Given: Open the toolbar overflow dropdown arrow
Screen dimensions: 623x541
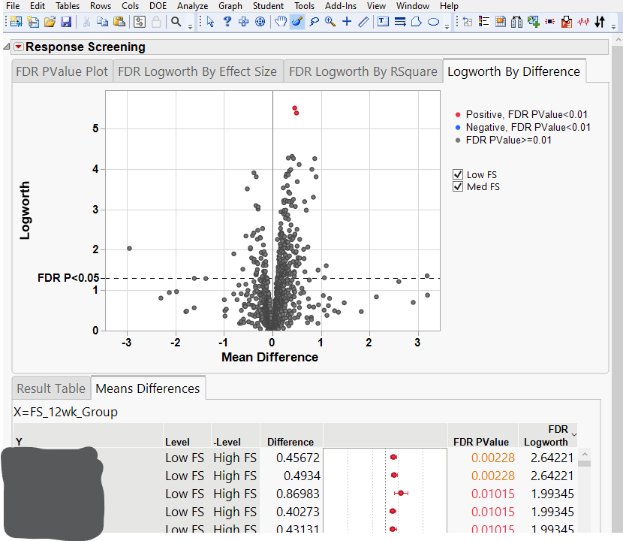Looking at the screenshot, I should [447, 26].
